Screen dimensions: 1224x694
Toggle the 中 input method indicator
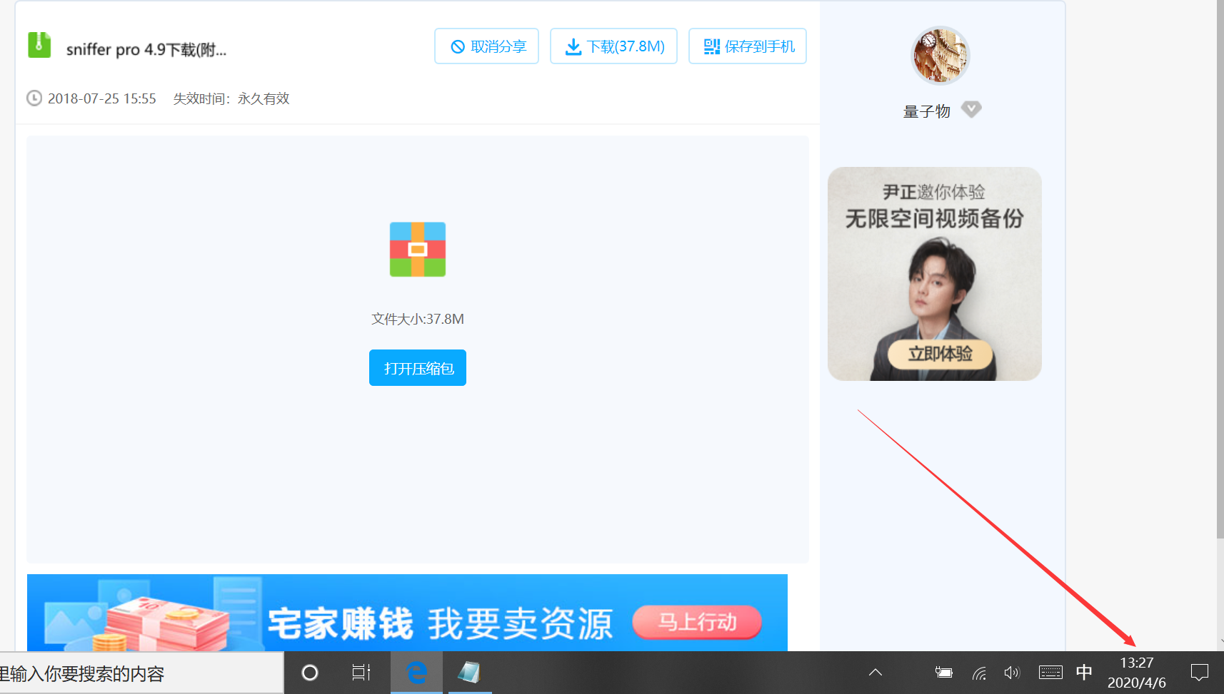(1084, 672)
